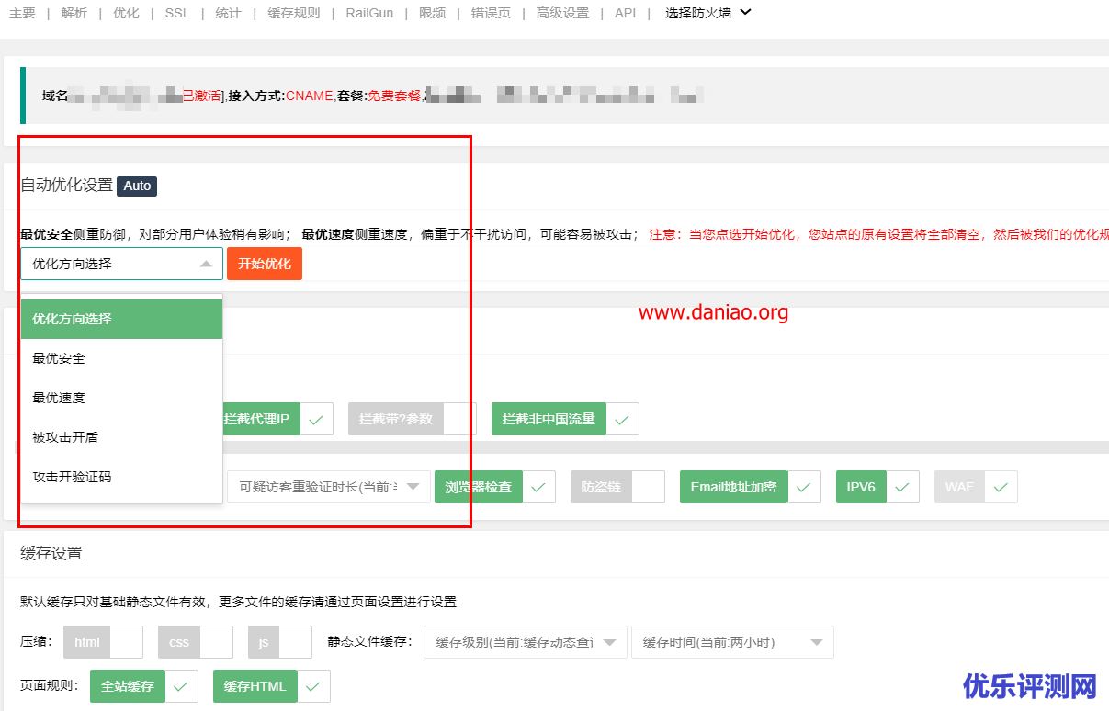Open the 可疑访客重验证时长 dropdown
1109x711 pixels.
coord(329,487)
